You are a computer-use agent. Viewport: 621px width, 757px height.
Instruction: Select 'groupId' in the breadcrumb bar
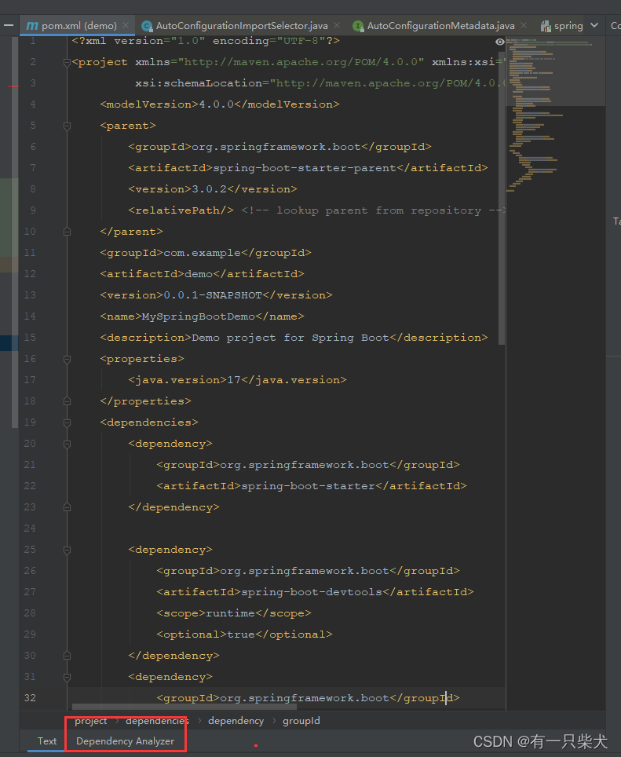point(301,721)
